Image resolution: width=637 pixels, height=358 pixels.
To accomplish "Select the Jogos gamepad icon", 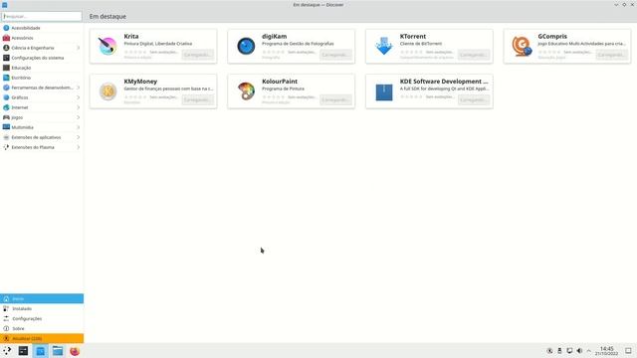I will [x=6, y=117].
